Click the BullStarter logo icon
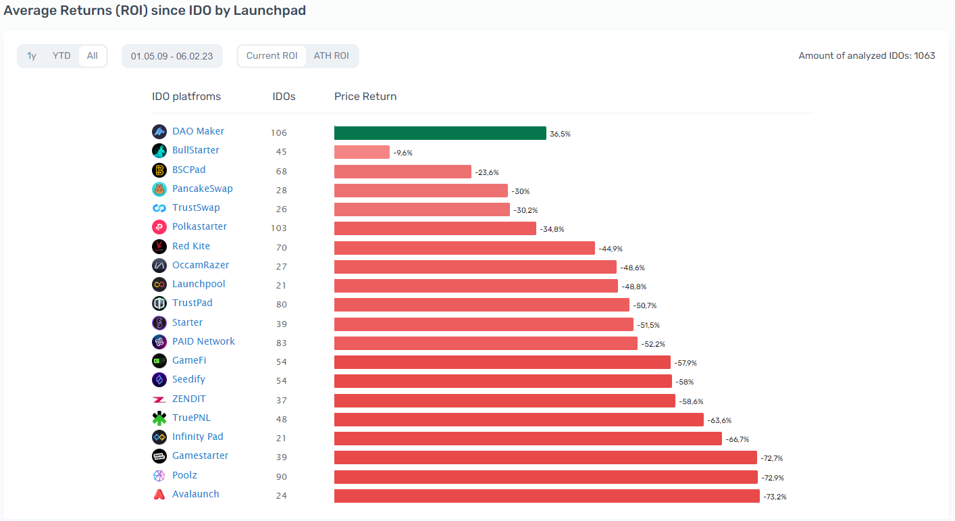 159,151
